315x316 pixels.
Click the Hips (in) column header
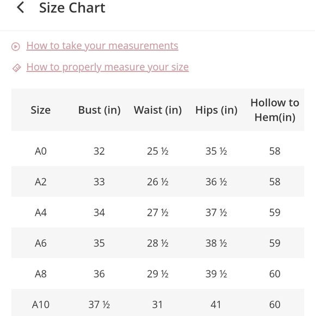(x=217, y=110)
